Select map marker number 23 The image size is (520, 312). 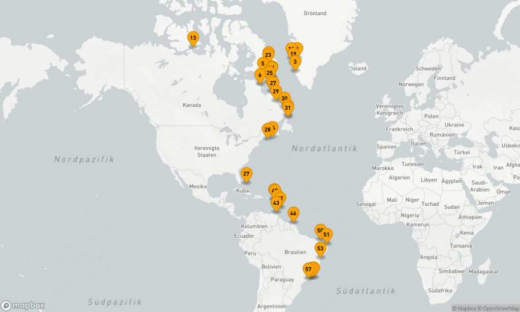268,55
